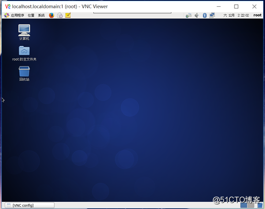Click the network connection tray icon

tap(188, 15)
